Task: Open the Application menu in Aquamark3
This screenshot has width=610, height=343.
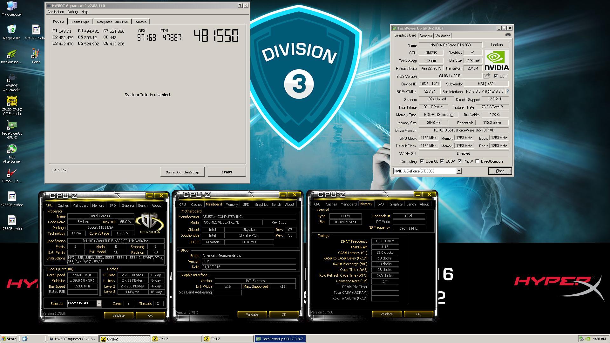Action: pyautogui.click(x=56, y=12)
